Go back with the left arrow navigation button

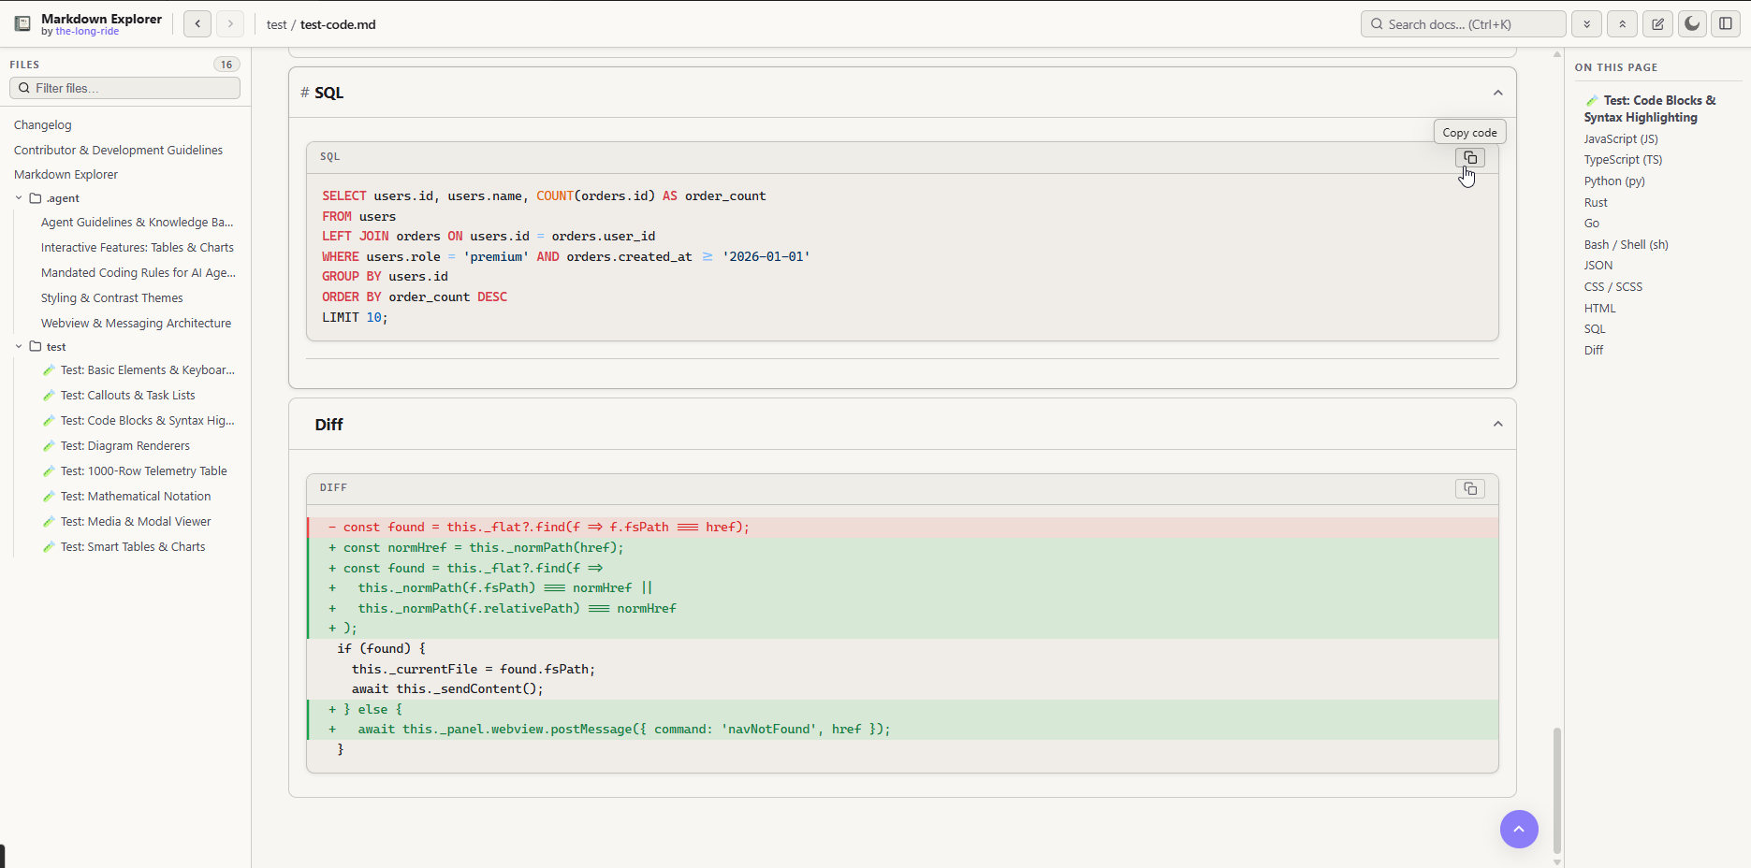[197, 23]
